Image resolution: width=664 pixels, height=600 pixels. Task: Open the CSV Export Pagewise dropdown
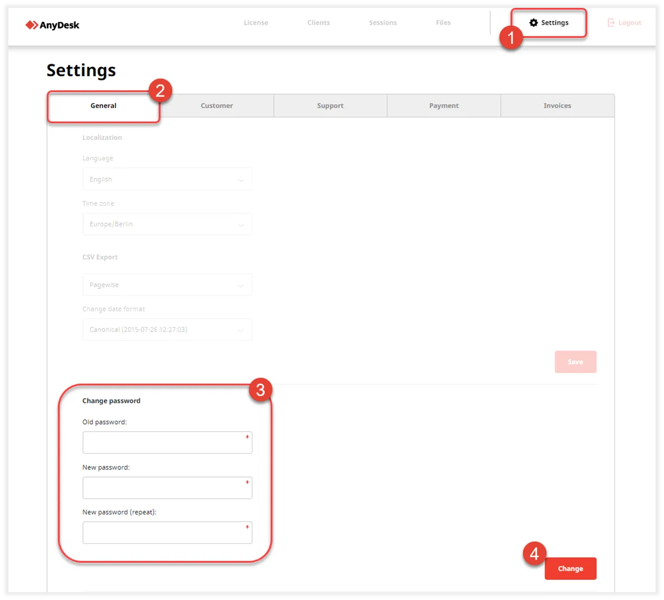[167, 285]
